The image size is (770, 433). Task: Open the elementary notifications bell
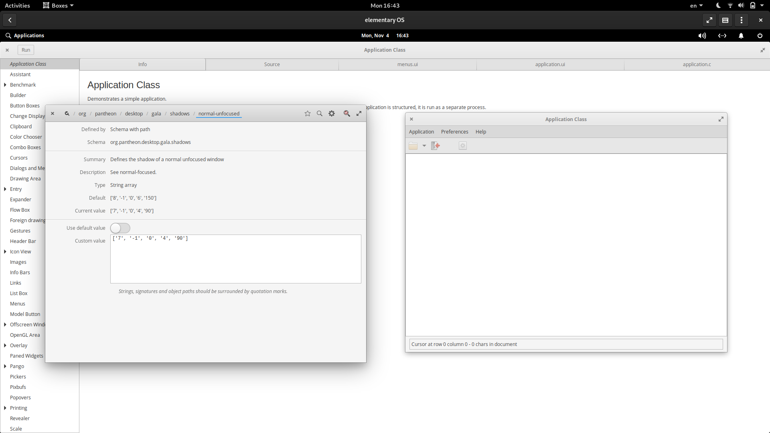tap(741, 36)
